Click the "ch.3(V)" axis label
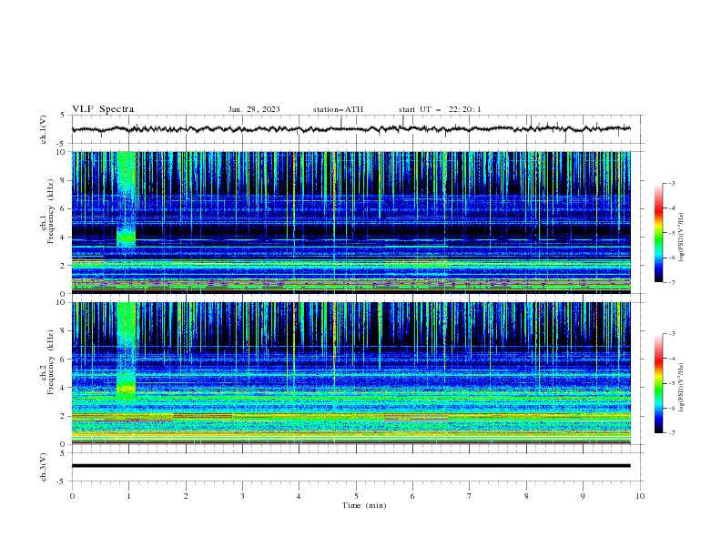 click(x=44, y=467)
